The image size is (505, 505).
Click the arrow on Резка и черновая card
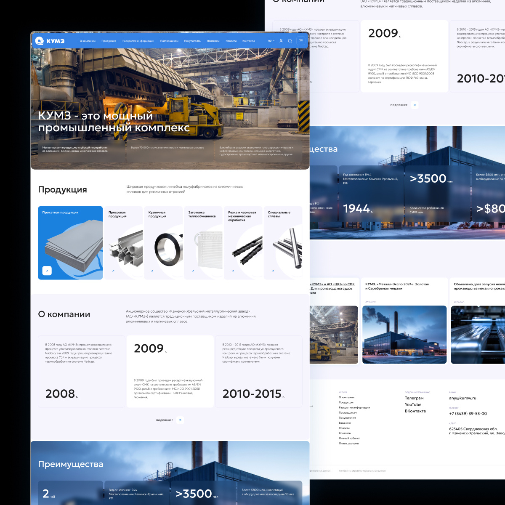point(233,271)
